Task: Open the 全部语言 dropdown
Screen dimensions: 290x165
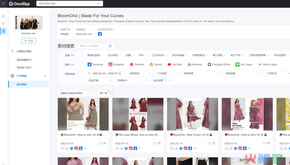Action: 201,73
